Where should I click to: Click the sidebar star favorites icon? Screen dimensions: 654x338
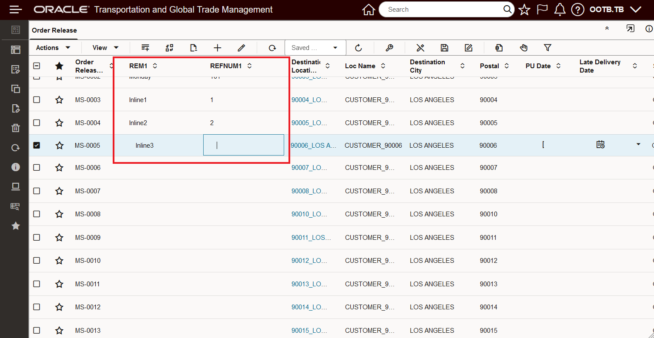pyautogui.click(x=16, y=225)
